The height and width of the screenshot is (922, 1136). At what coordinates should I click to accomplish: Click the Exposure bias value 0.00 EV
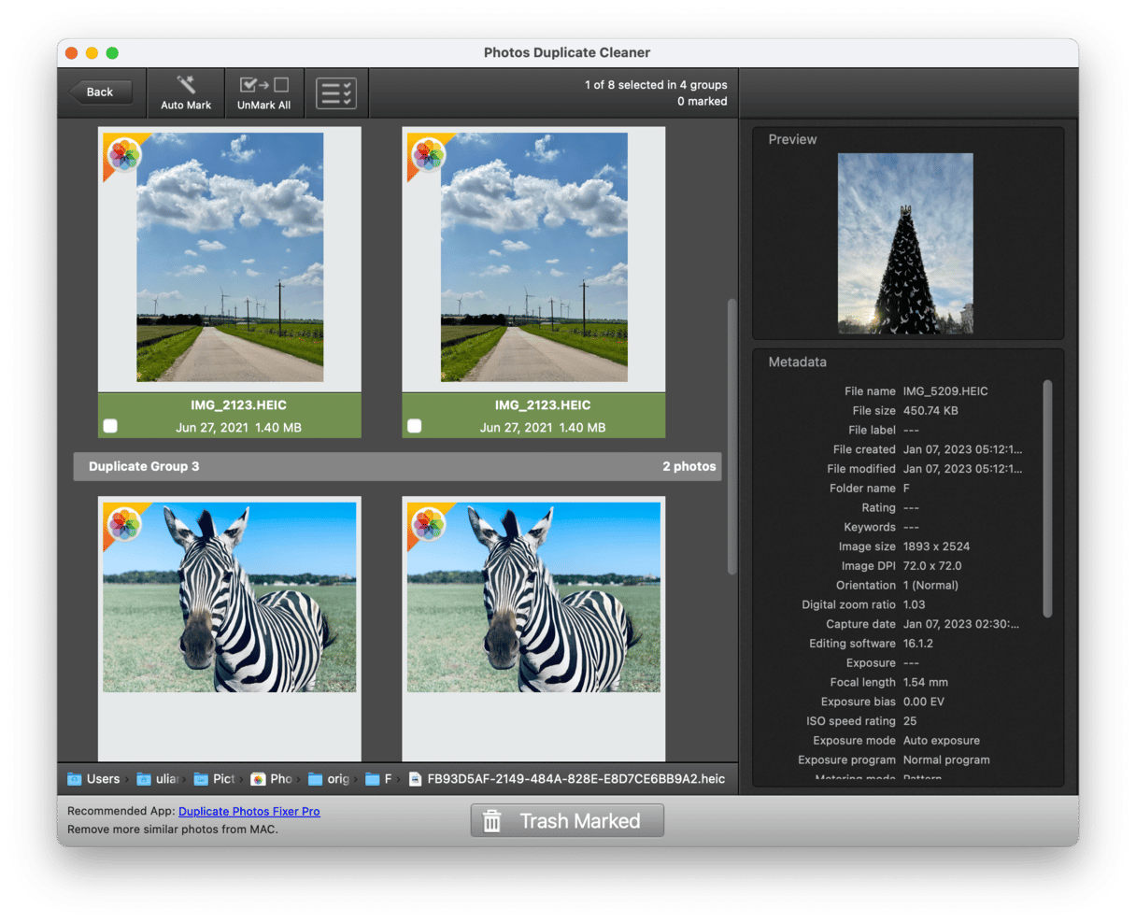[x=924, y=702]
